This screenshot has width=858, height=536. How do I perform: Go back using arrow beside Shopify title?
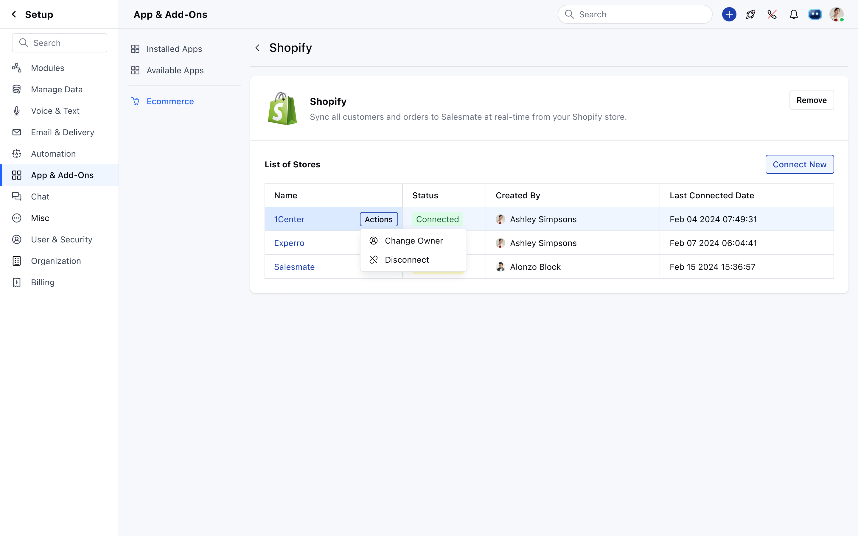(258, 48)
